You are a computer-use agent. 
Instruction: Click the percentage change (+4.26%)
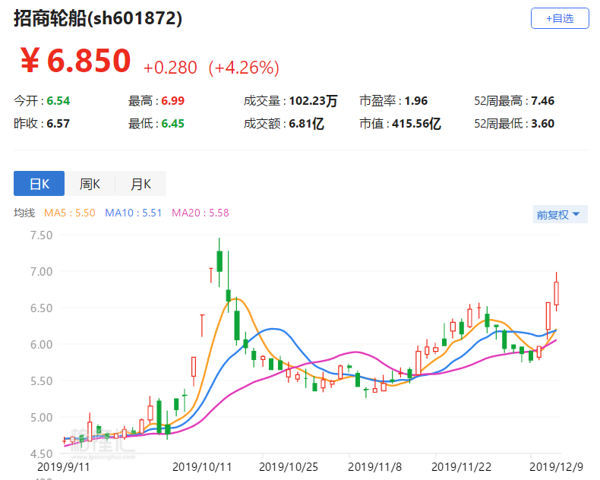[x=244, y=68]
